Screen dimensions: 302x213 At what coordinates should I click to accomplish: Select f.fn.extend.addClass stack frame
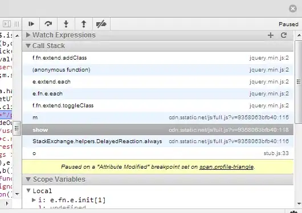pyautogui.click(x=158, y=58)
